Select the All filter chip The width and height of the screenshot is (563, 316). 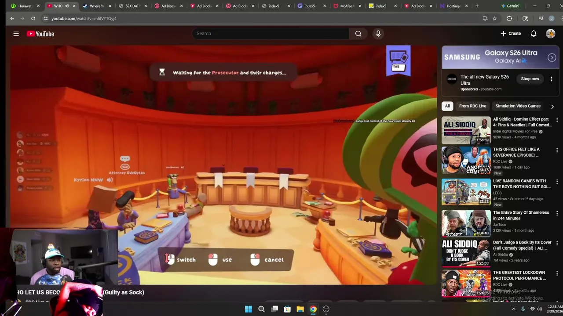[447, 106]
